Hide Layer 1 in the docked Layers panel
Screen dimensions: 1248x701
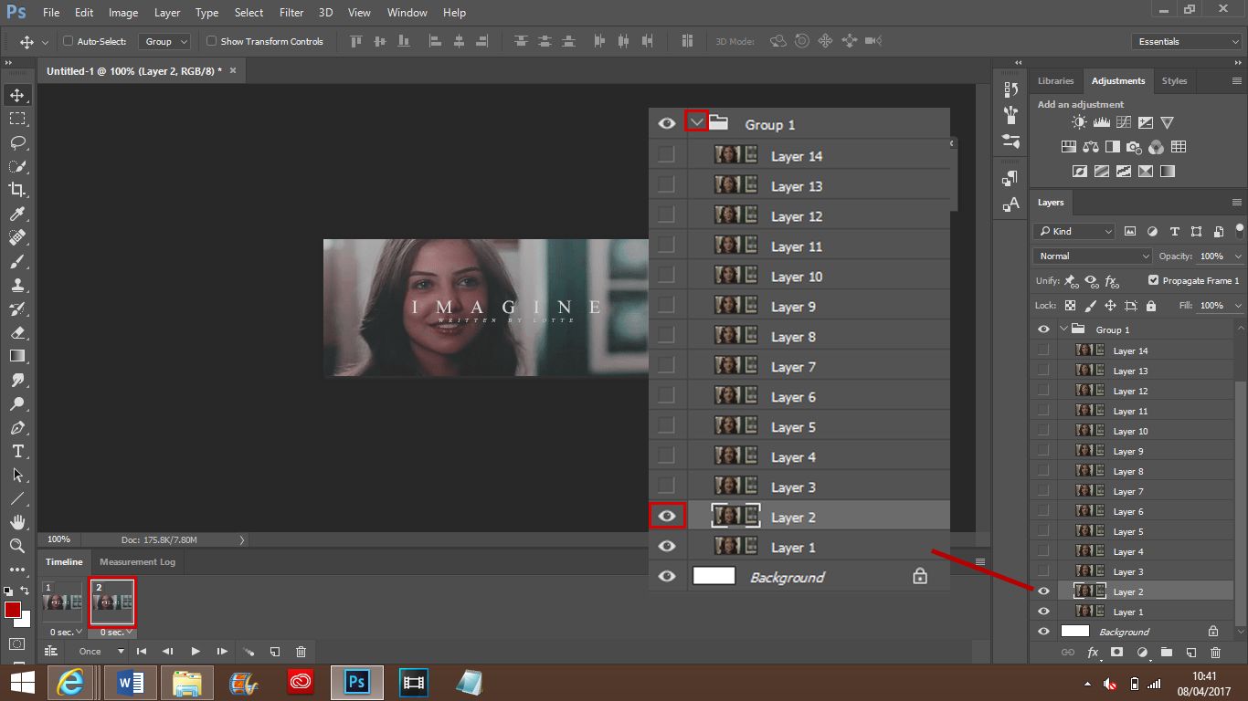pyautogui.click(x=1043, y=612)
